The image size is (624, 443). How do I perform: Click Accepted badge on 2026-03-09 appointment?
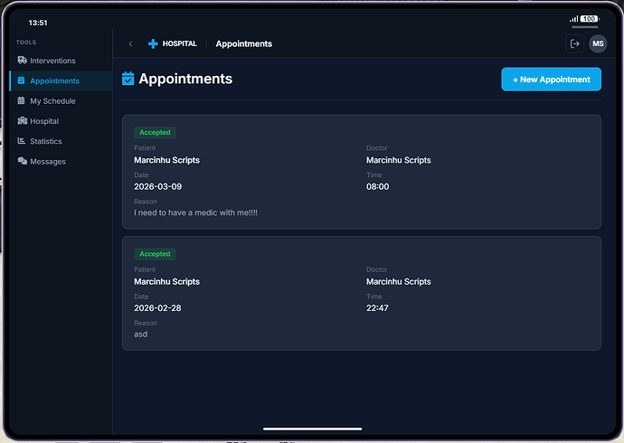tap(155, 132)
